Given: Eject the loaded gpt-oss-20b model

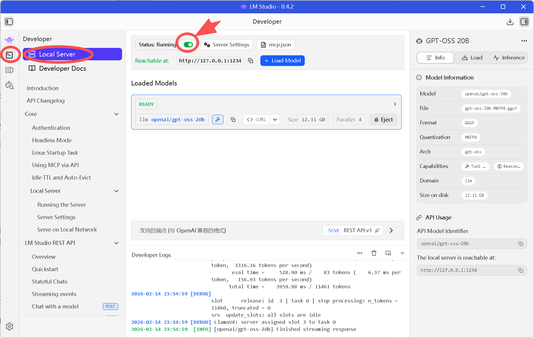Looking at the screenshot, I should (x=383, y=119).
